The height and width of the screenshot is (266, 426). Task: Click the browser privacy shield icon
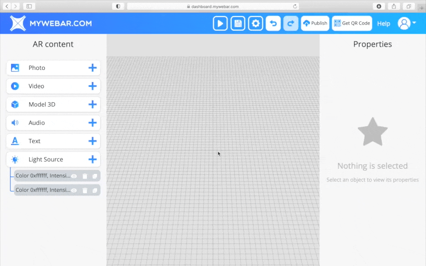point(118,6)
